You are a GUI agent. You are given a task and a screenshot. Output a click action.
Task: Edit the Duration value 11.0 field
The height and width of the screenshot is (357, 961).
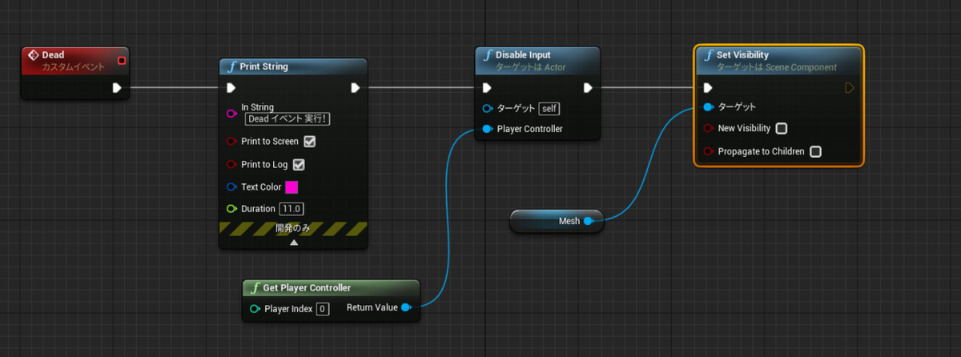click(292, 209)
